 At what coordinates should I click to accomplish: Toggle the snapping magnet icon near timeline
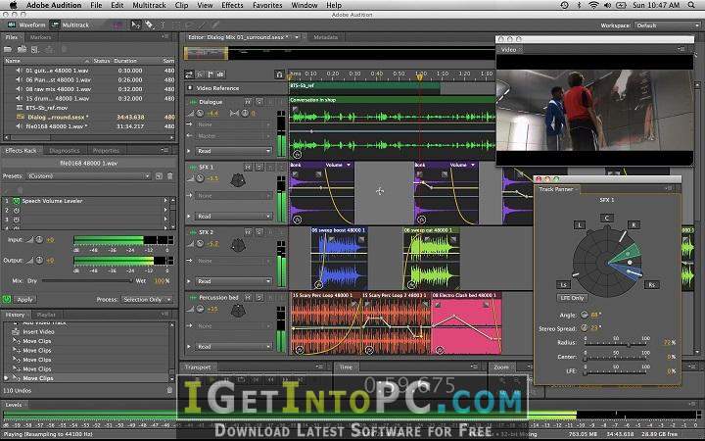tap(279, 74)
